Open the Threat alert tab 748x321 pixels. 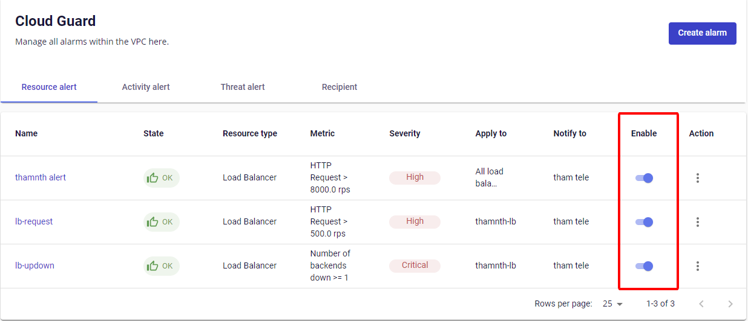pyautogui.click(x=243, y=87)
